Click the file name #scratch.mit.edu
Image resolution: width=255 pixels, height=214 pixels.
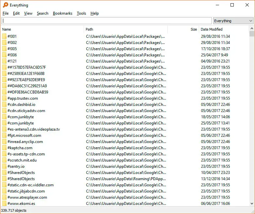(x=22, y=160)
